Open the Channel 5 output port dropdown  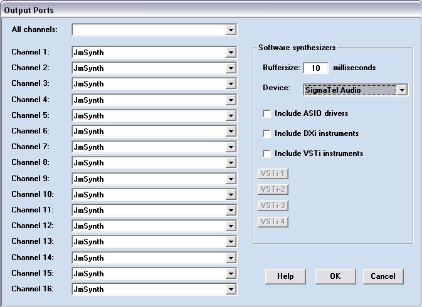click(x=154, y=116)
